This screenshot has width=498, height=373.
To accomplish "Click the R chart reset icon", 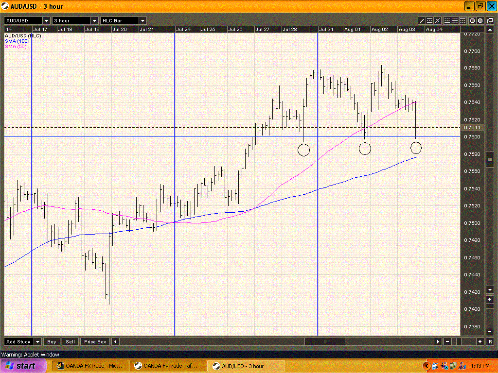I will click(491, 341).
